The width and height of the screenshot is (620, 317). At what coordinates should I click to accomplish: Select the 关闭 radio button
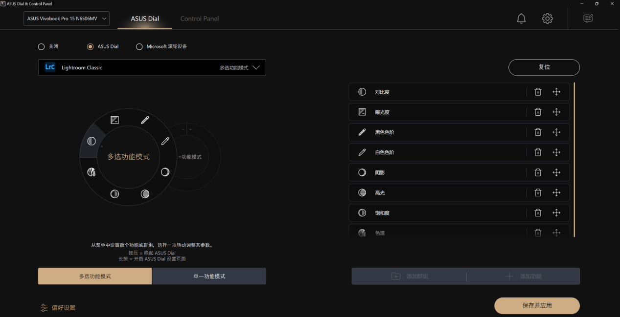pyautogui.click(x=42, y=46)
